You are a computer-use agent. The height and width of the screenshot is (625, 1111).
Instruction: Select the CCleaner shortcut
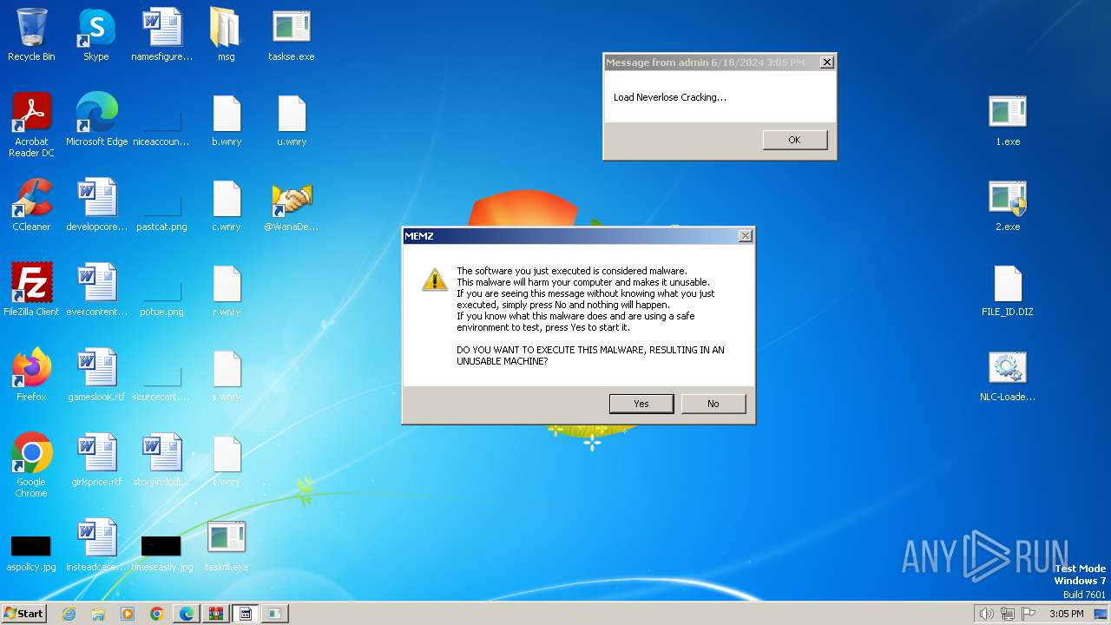tap(31, 206)
